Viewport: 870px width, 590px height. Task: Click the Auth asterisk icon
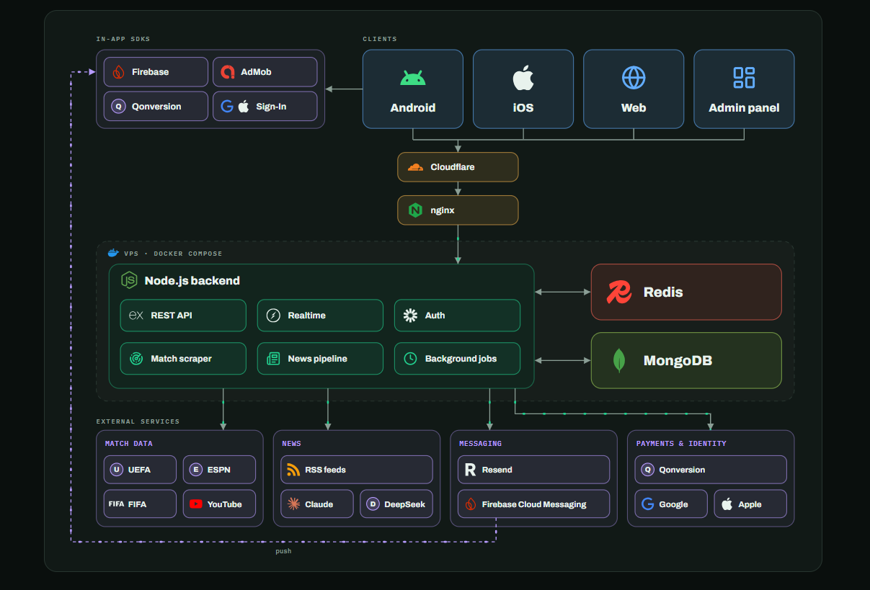[x=410, y=316]
